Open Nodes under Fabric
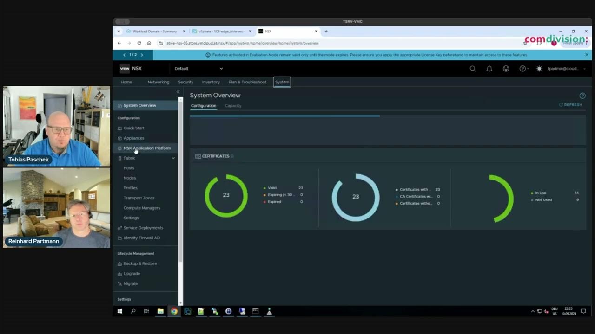The image size is (595, 334). [x=130, y=178]
